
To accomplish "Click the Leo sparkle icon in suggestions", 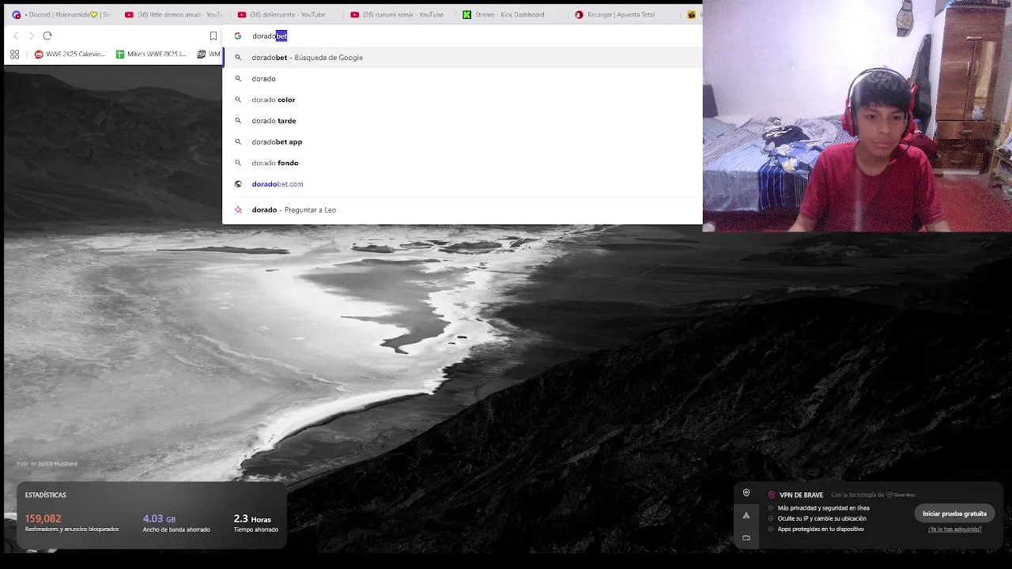I will (238, 209).
